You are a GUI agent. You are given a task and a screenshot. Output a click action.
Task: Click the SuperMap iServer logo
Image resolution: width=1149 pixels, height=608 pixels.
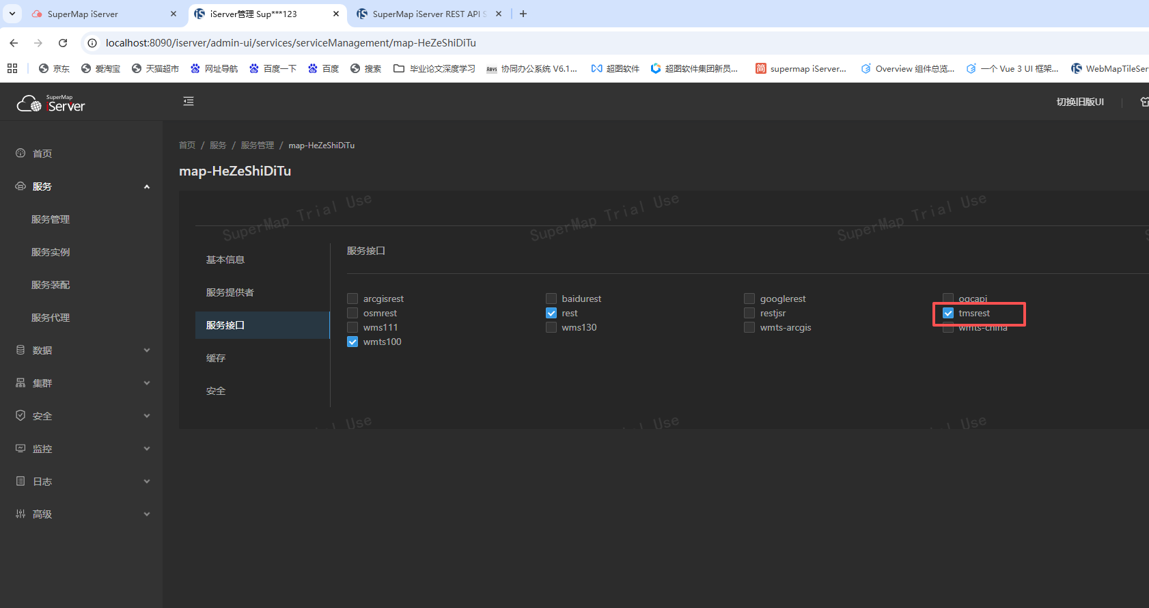pyautogui.click(x=51, y=103)
